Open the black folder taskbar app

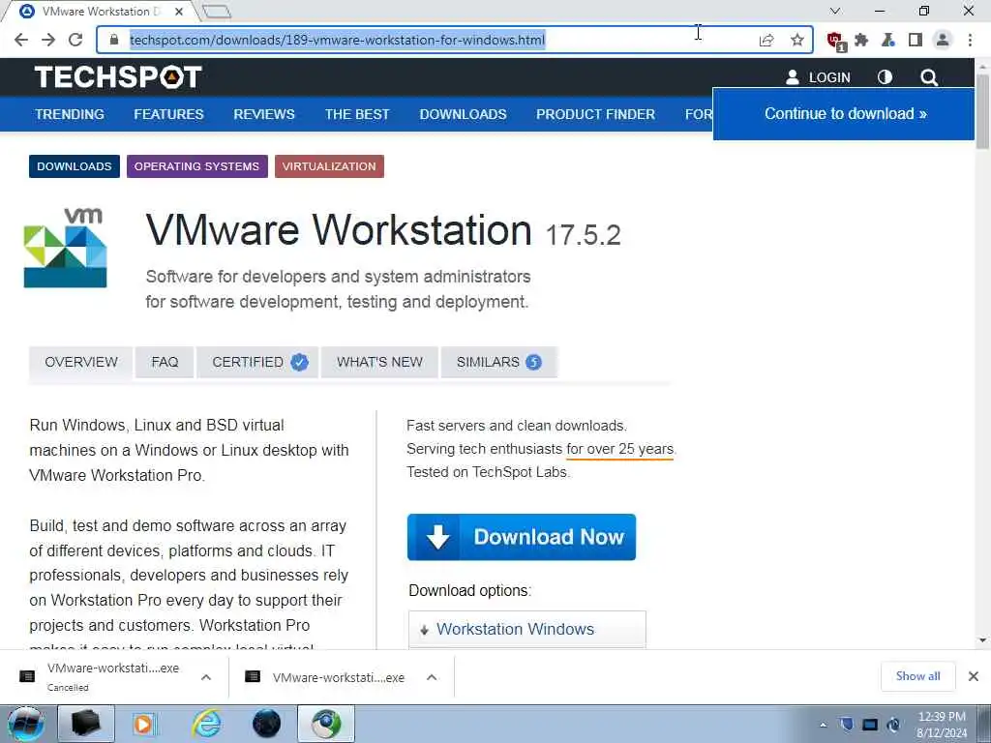coord(85,724)
